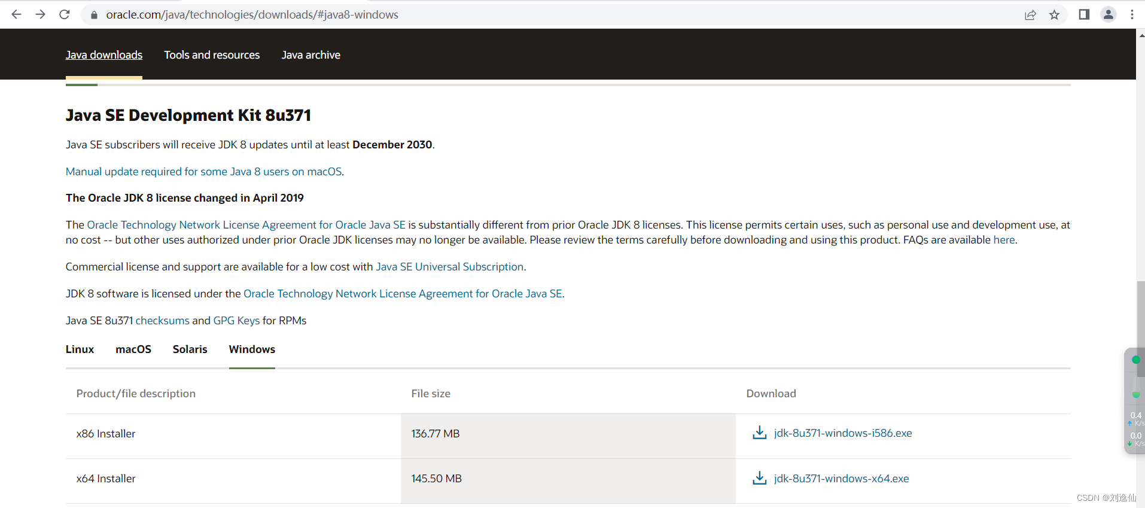Click the '136.77 MB' file size
This screenshot has width=1145, height=508.
(x=436, y=434)
